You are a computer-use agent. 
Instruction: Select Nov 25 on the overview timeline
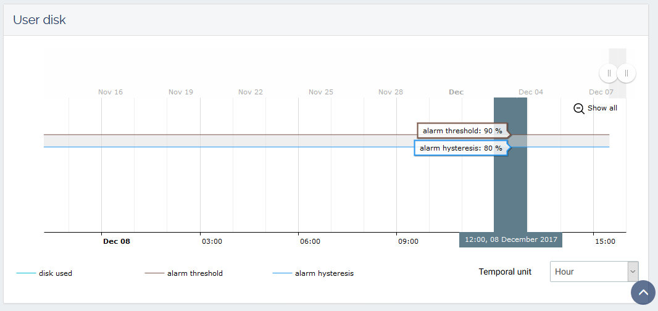pos(321,92)
